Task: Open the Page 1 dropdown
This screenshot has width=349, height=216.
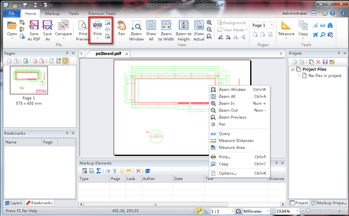Action: (263, 25)
